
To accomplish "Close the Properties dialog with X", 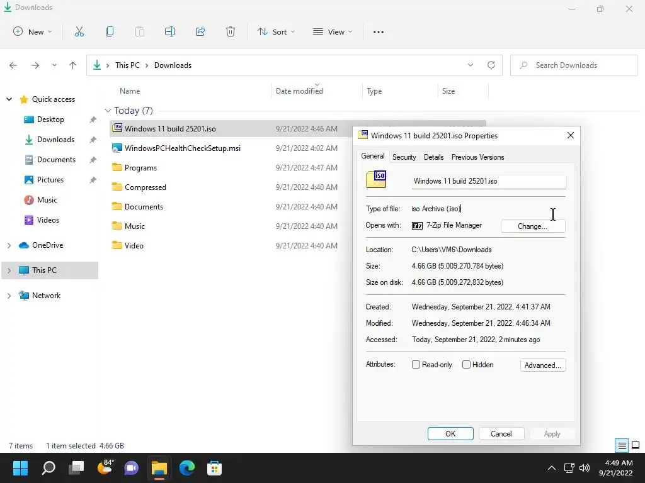I will 571,135.
